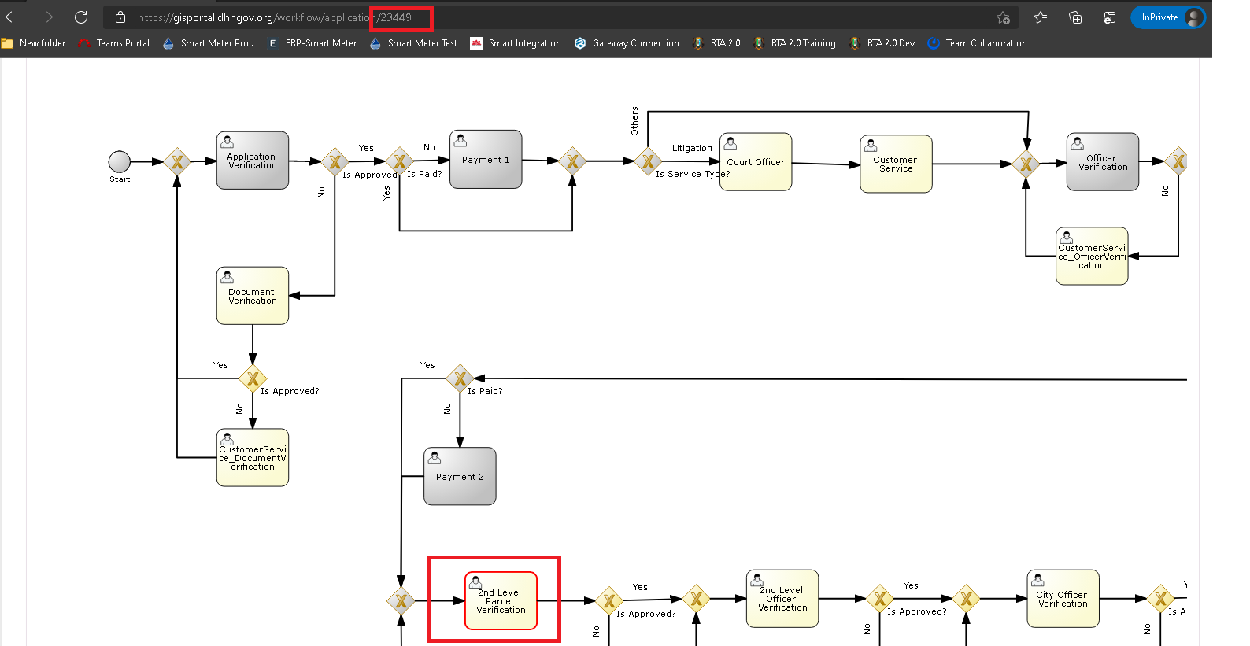Screen dimensions: 1250x646
Task: Go back with browser back arrow
Action: click(13, 17)
